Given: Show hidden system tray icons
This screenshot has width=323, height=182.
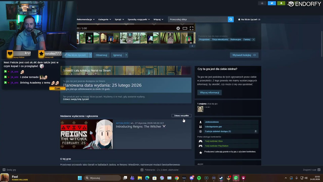Looking at the screenshot, I should [286, 178].
